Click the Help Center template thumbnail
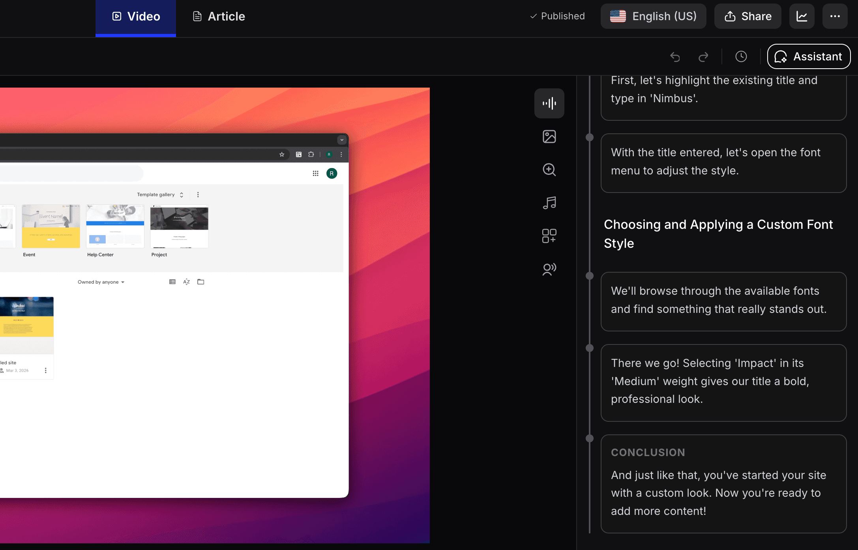This screenshot has height=550, width=858. [x=115, y=226]
